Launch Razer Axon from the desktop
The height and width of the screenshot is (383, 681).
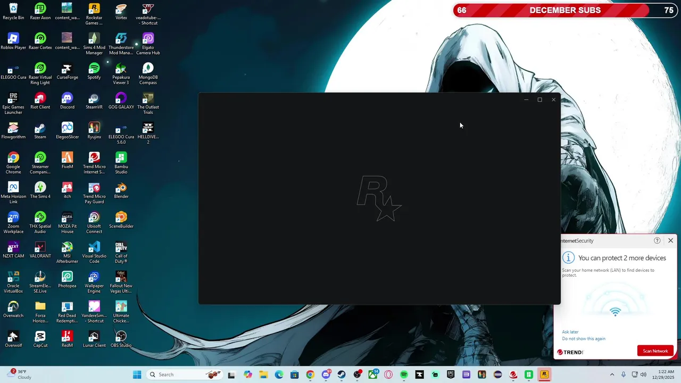tap(40, 11)
